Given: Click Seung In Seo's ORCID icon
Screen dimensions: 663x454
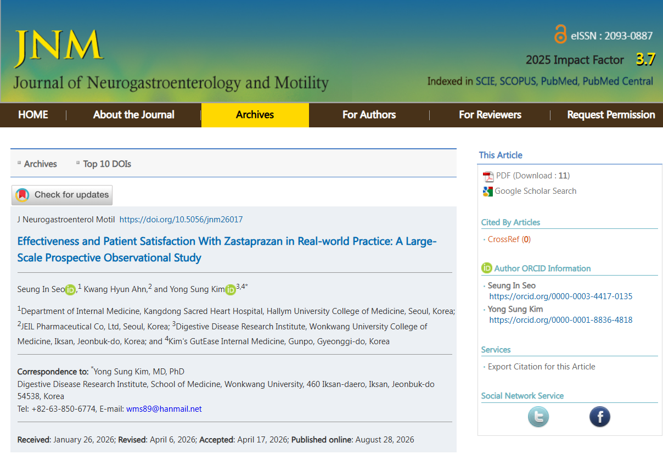Looking at the screenshot, I should pyautogui.click(x=70, y=289).
